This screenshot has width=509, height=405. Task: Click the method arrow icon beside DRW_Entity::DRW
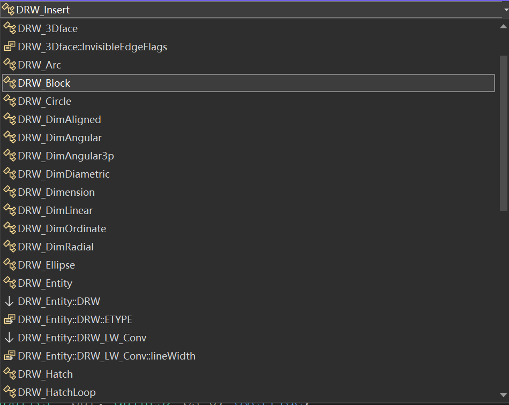click(x=9, y=301)
